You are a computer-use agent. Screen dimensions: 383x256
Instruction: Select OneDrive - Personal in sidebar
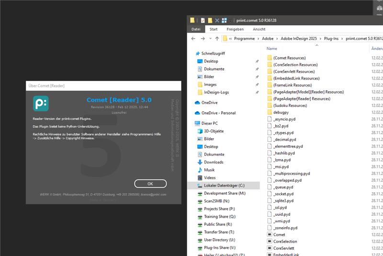point(218,113)
